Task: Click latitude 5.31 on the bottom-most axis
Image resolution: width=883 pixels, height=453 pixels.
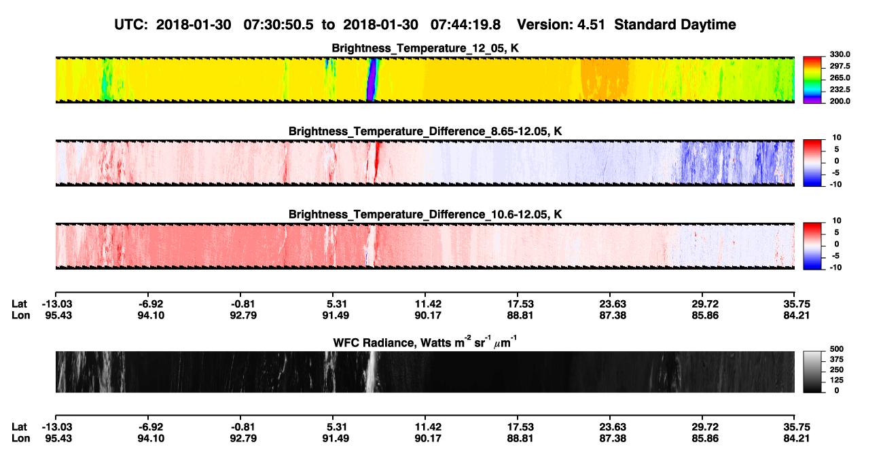Action: click(x=334, y=427)
